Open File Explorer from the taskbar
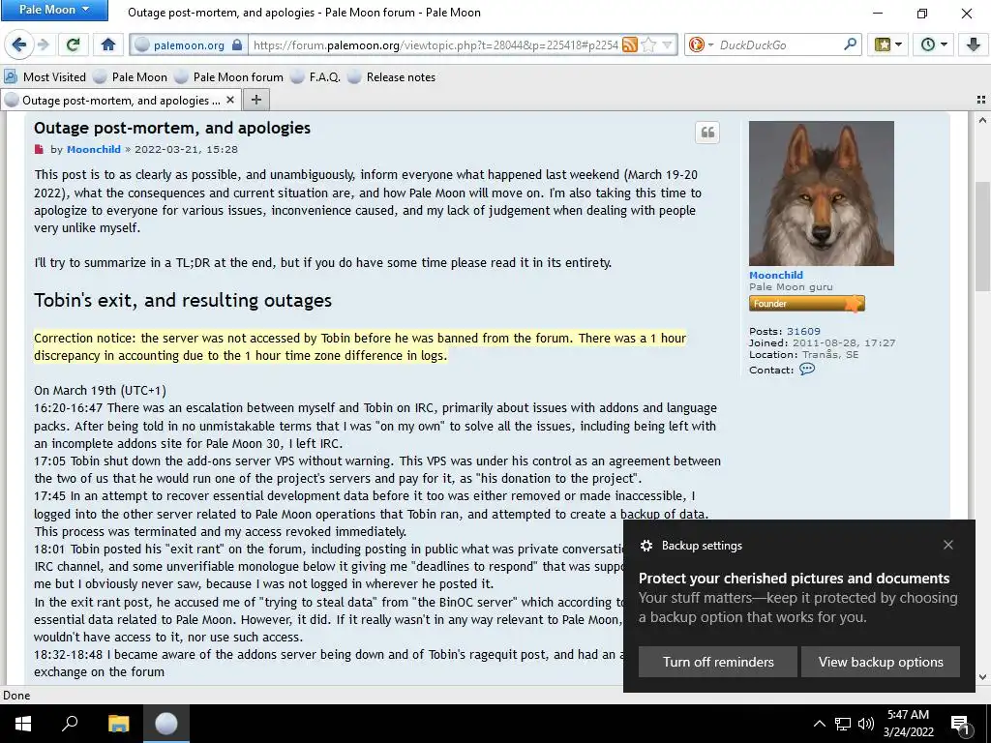991x743 pixels. click(118, 724)
